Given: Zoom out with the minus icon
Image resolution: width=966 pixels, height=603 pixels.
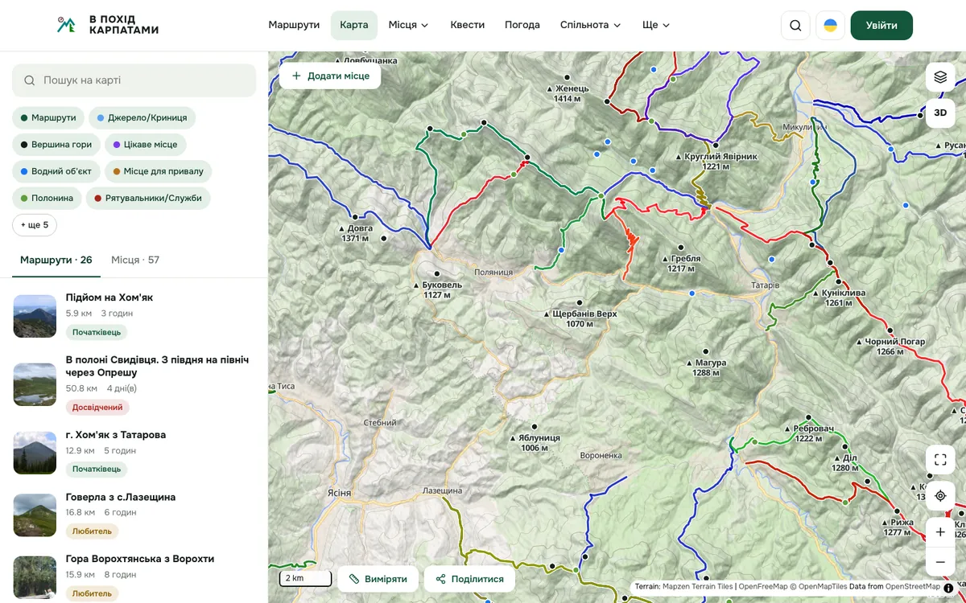Looking at the screenshot, I should [x=940, y=562].
